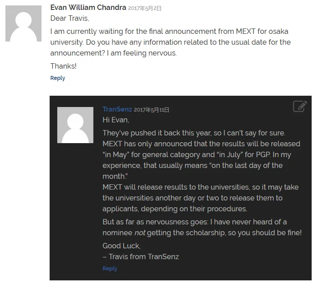This screenshot has height=284, width=313.
Task: Click the paragraph about waiting for MEXT announcement
Action: (x=170, y=42)
